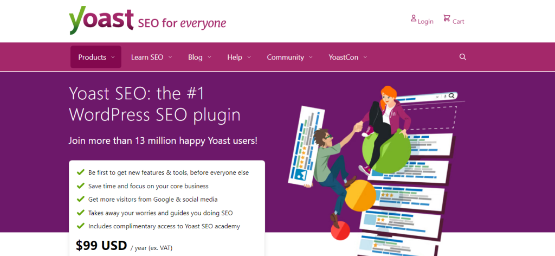Click 'Be first to get new features & tools' line
Image resolution: width=555 pixels, height=256 pixels.
tap(169, 173)
